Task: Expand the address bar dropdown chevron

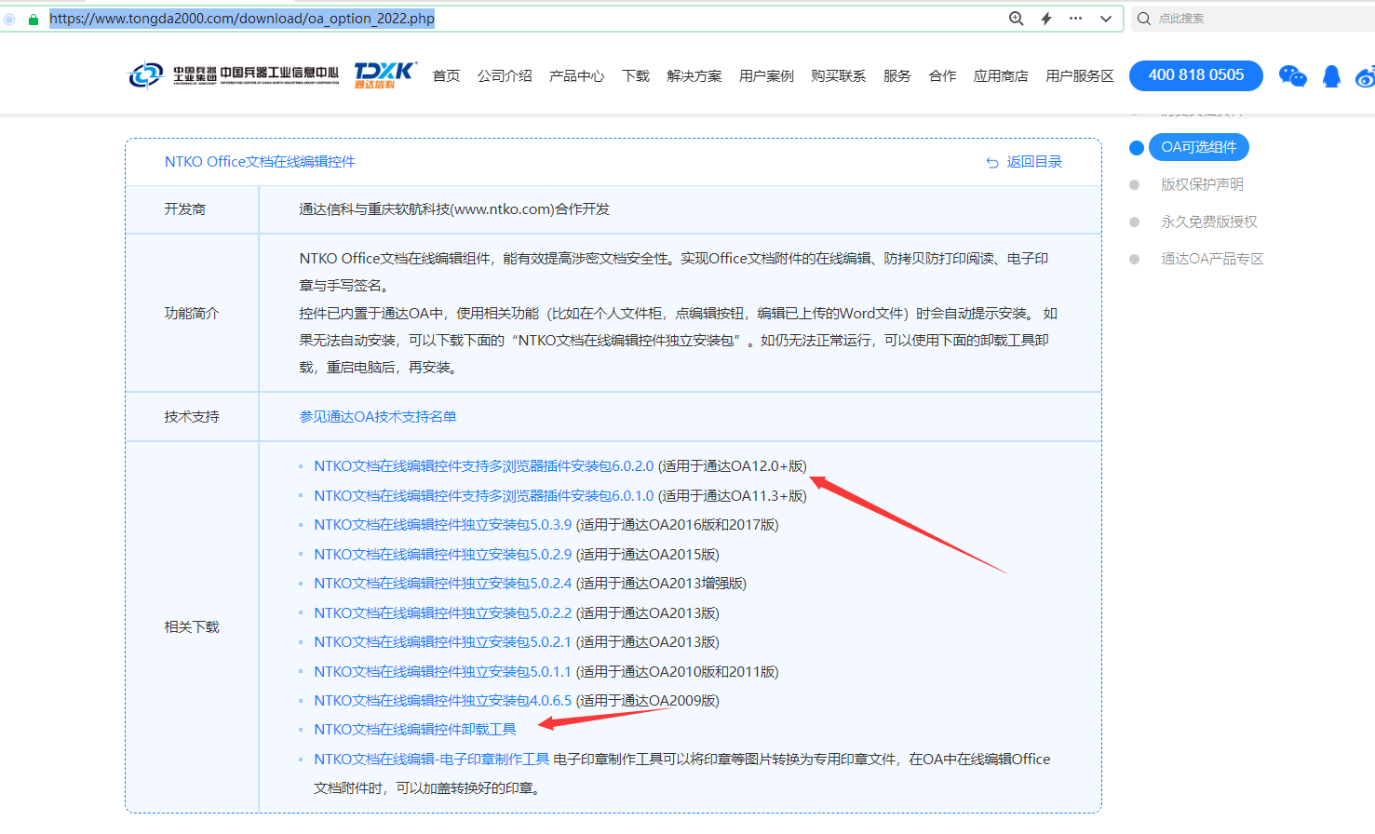Action: pyautogui.click(x=1106, y=19)
